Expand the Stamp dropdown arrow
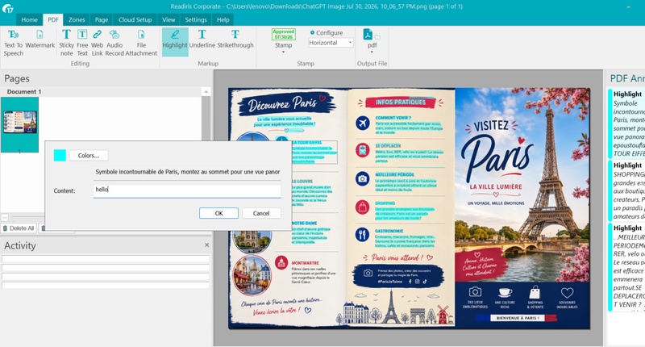 pos(284,52)
